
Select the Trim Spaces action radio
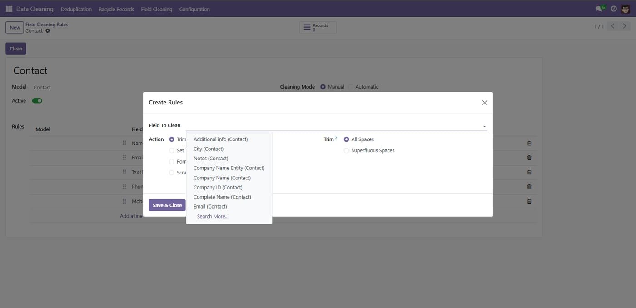coord(172,139)
